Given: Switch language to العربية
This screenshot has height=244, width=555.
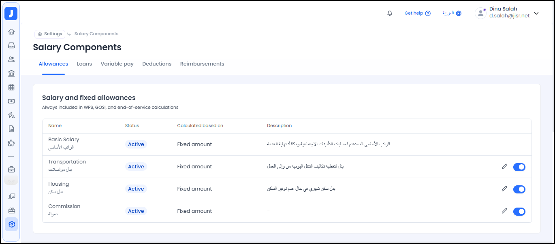Looking at the screenshot, I should (452, 13).
